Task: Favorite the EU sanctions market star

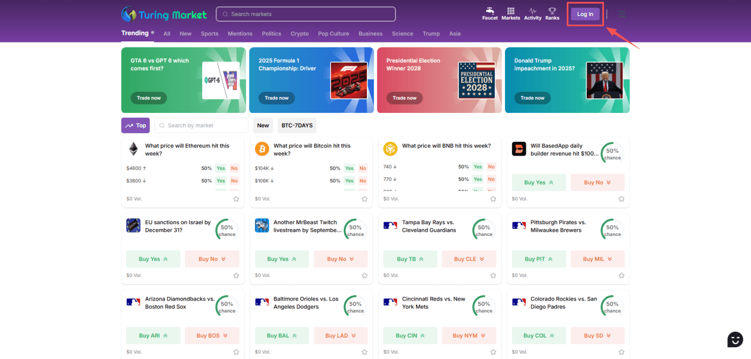Action: pyautogui.click(x=236, y=276)
